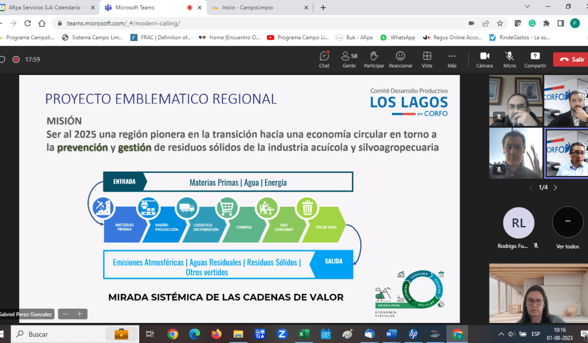Change the layout via Vista icon
The image size is (588, 343).
click(x=427, y=59)
